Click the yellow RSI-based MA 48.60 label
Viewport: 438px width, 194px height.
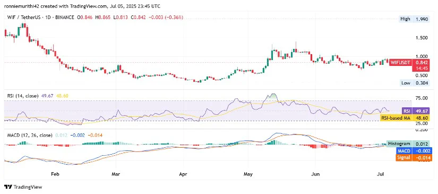click(405, 118)
